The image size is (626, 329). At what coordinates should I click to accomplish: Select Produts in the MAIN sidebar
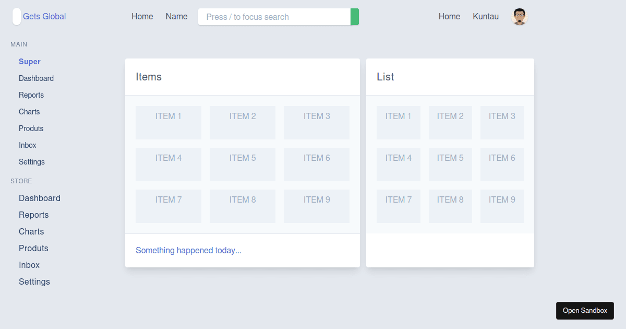click(31, 128)
